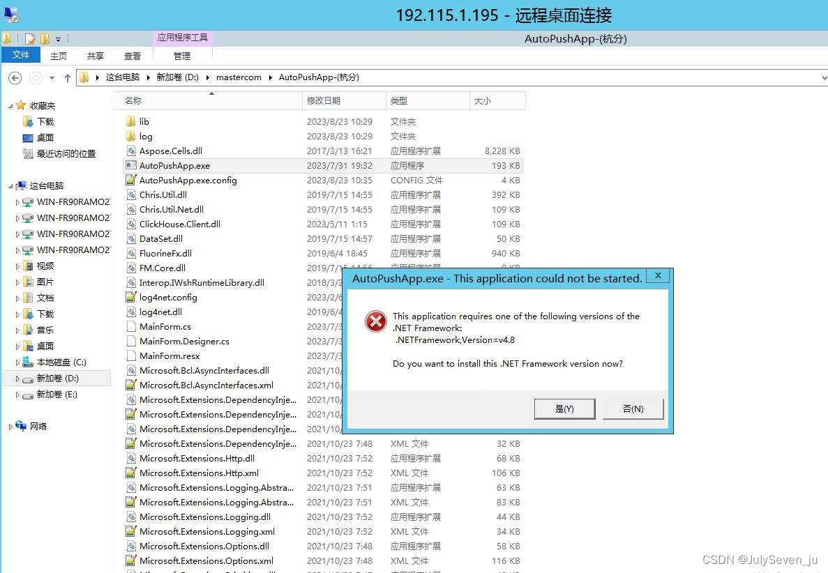Click the Favorites star icon in the sidebar
This screenshot has width=828, height=573.
tap(21, 105)
